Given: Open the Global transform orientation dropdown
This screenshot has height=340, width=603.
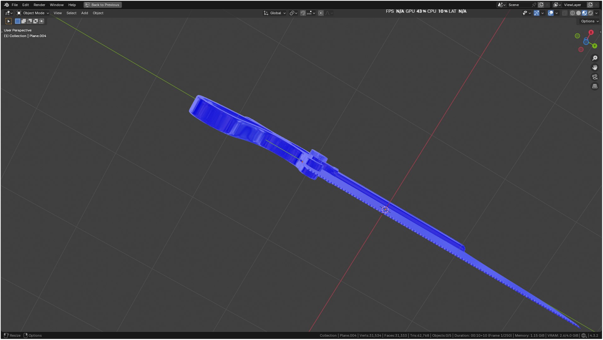Looking at the screenshot, I should coord(275,13).
